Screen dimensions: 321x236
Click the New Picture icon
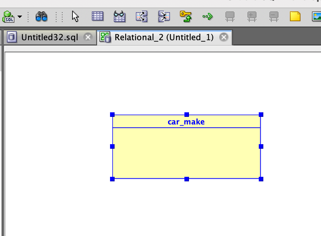tap(316, 16)
